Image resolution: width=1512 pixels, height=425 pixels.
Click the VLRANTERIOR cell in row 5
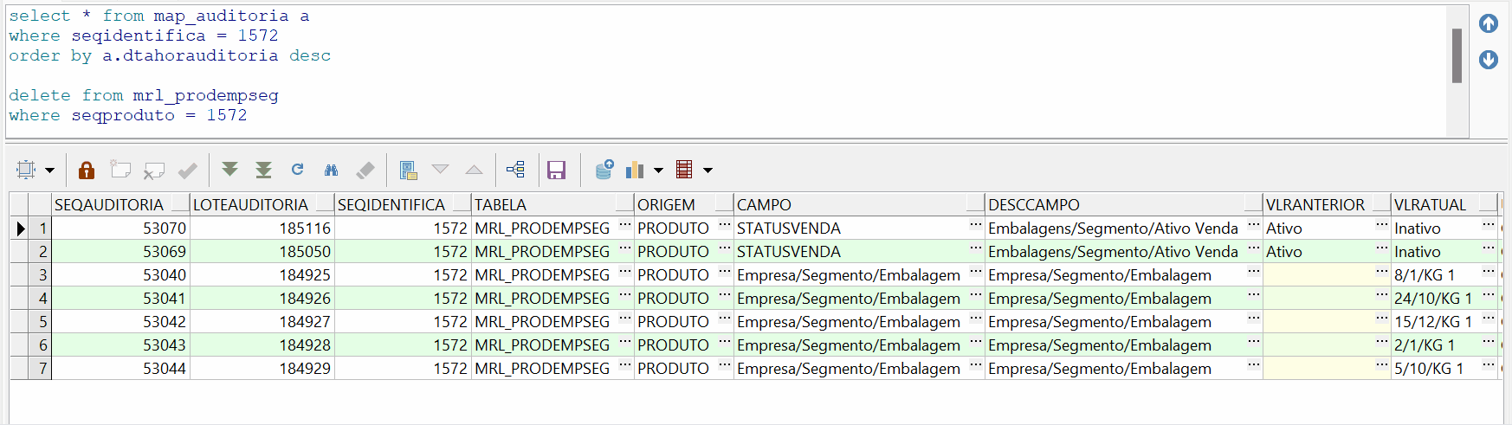1318,322
